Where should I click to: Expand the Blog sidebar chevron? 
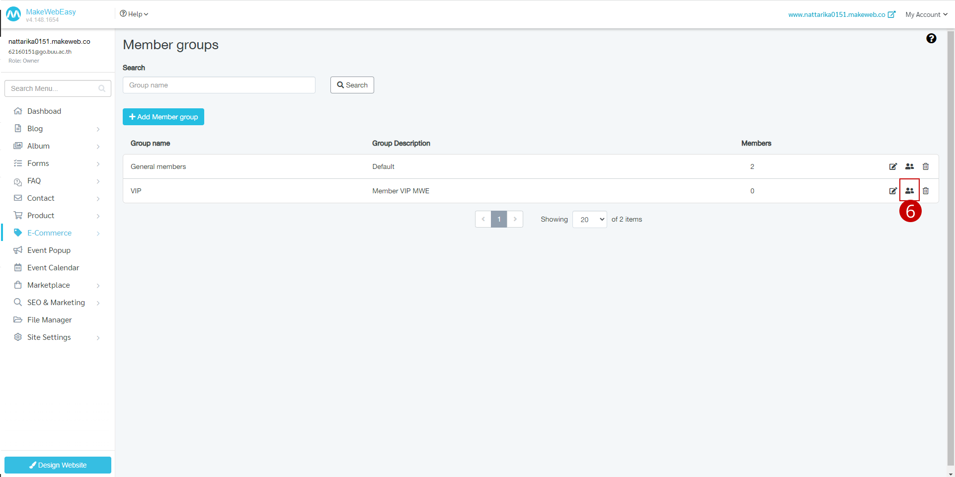[x=98, y=129]
